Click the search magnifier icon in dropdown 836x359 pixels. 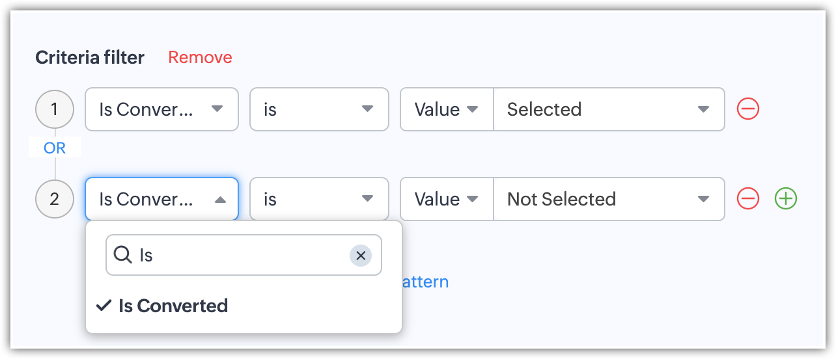click(122, 255)
